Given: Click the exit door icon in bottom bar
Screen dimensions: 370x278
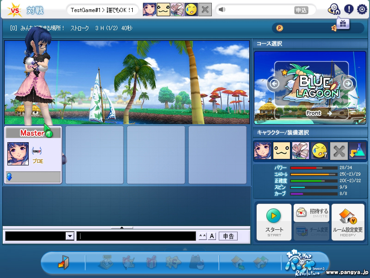Looking at the screenshot, I should pyautogui.click(x=63, y=262).
